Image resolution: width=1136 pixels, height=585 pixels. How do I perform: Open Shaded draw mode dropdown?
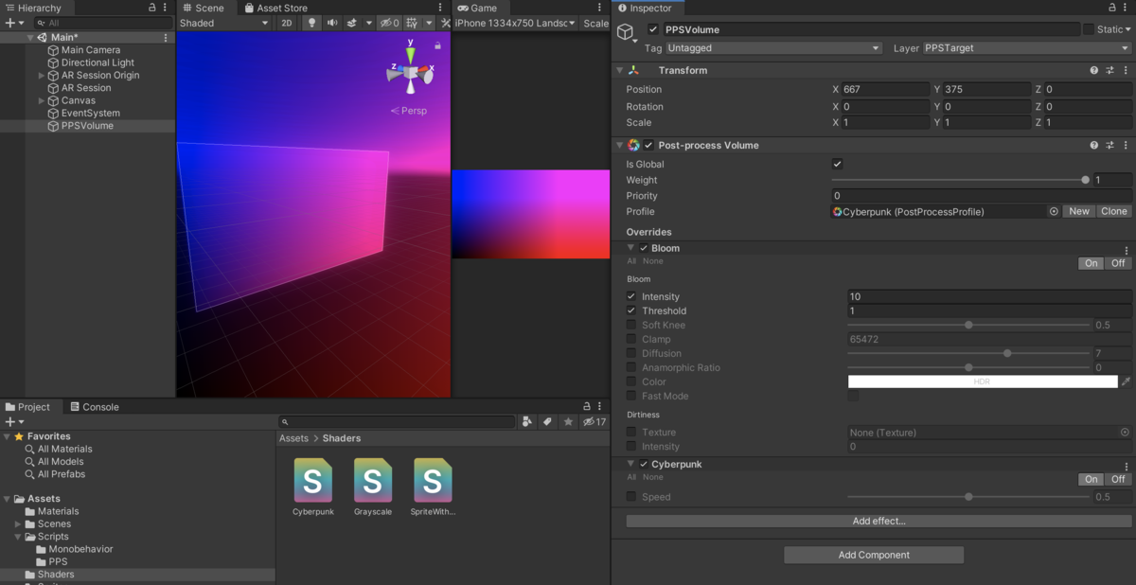point(224,23)
